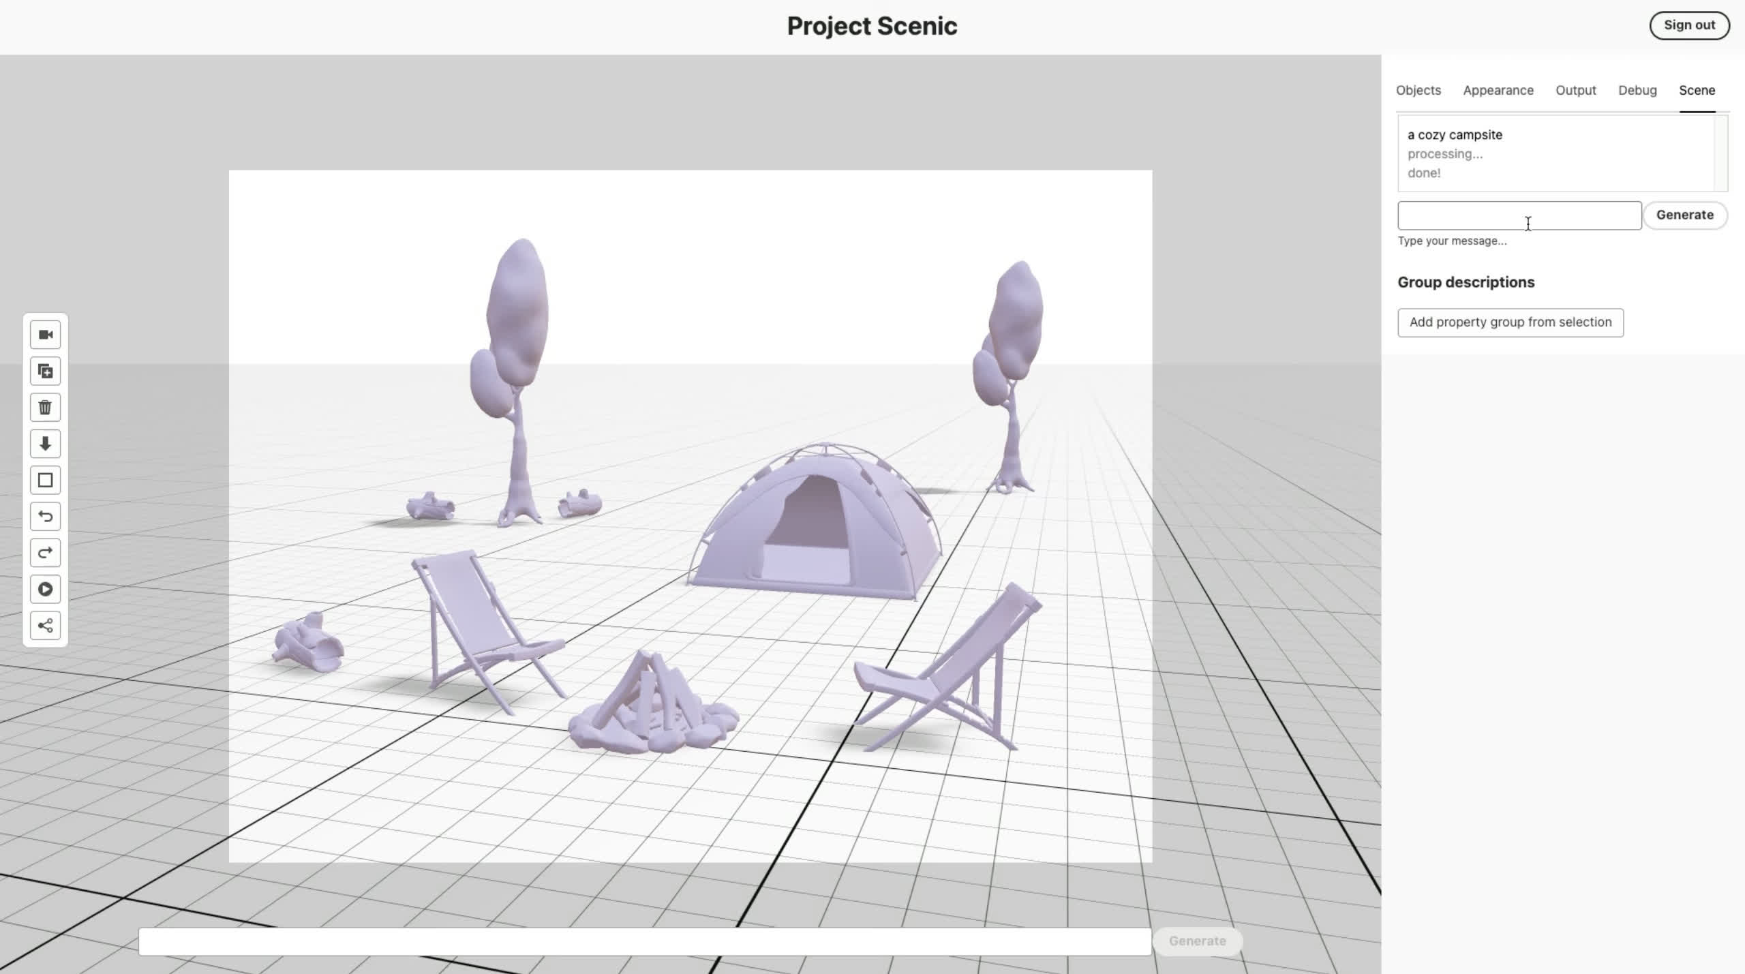1745x974 pixels.
Task: Click the duplicate object icon
Action: coord(45,371)
